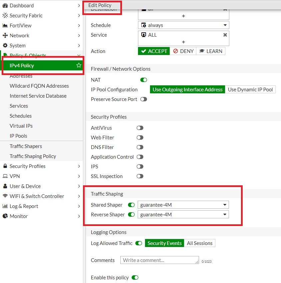
Task: Choose All Sessions logging
Action: (200, 243)
